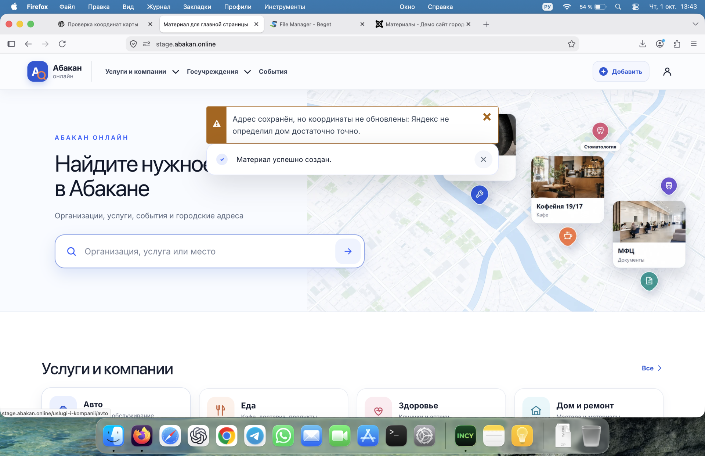Open the 'События' nav link
Screen dimensions: 705x456
pos(273,72)
